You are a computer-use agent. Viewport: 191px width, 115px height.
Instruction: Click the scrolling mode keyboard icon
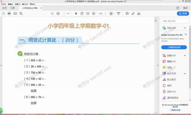click(x=118, y=13)
